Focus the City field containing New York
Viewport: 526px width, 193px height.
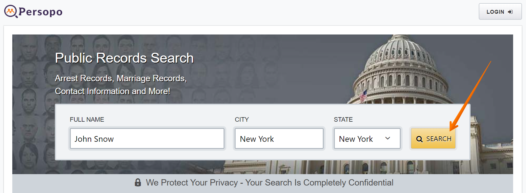click(279, 138)
